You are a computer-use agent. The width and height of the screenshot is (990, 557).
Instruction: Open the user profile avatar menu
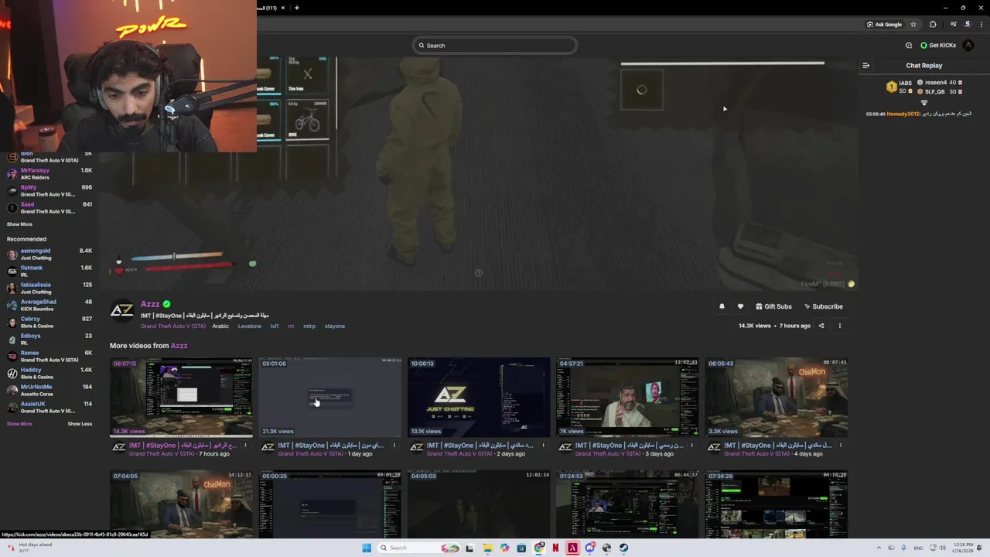click(968, 46)
